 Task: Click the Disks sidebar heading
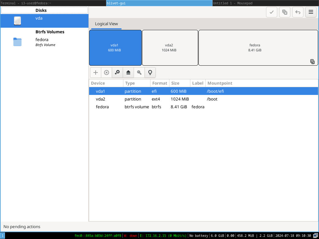click(41, 10)
